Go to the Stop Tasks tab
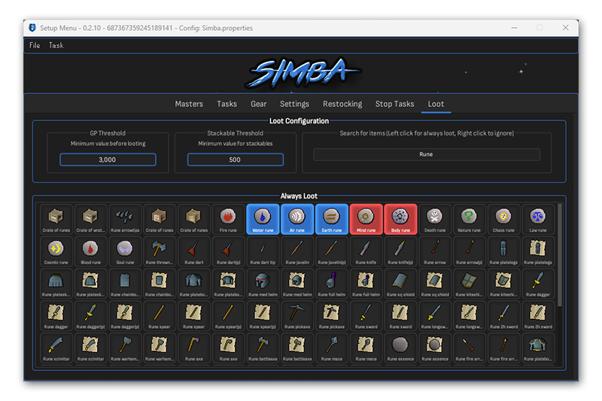The height and width of the screenshot is (401, 602). (394, 104)
